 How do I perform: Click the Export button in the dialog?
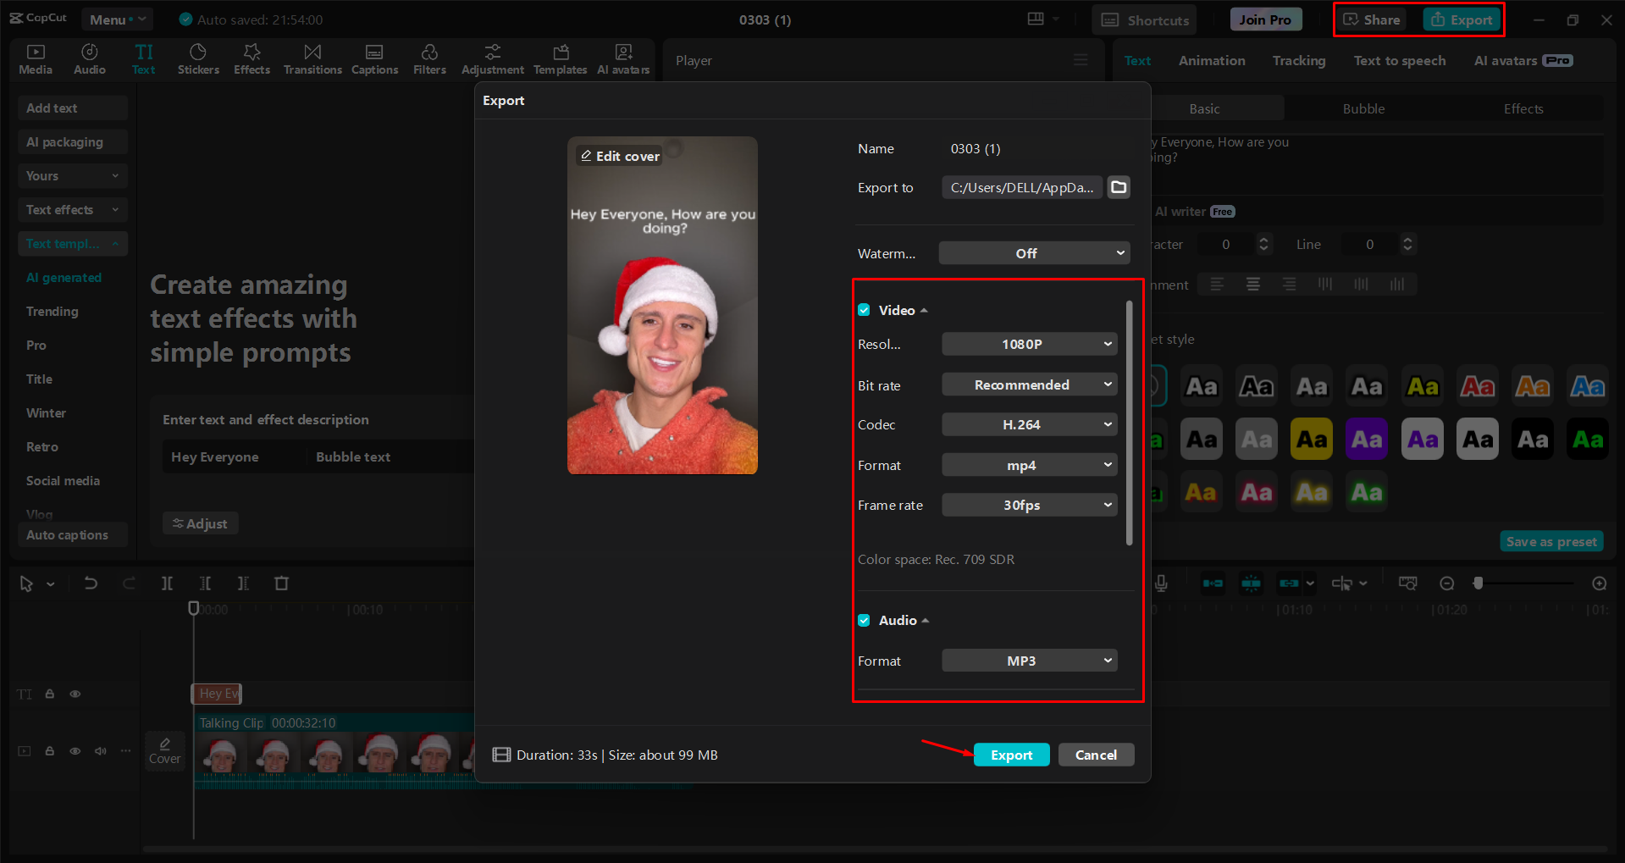pos(1011,755)
